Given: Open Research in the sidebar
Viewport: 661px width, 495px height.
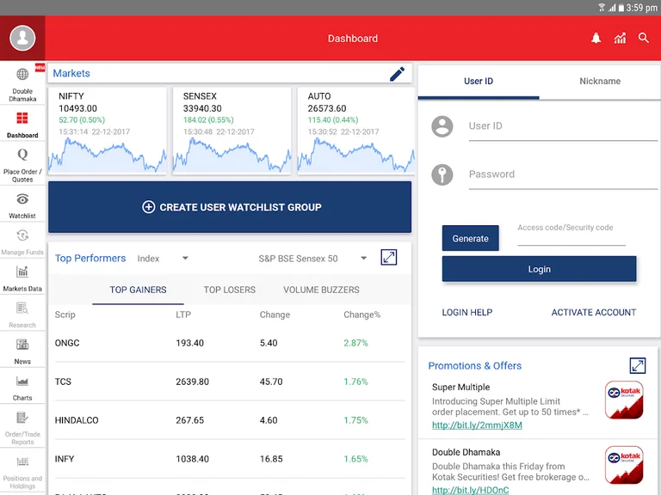Looking at the screenshot, I should [22, 315].
